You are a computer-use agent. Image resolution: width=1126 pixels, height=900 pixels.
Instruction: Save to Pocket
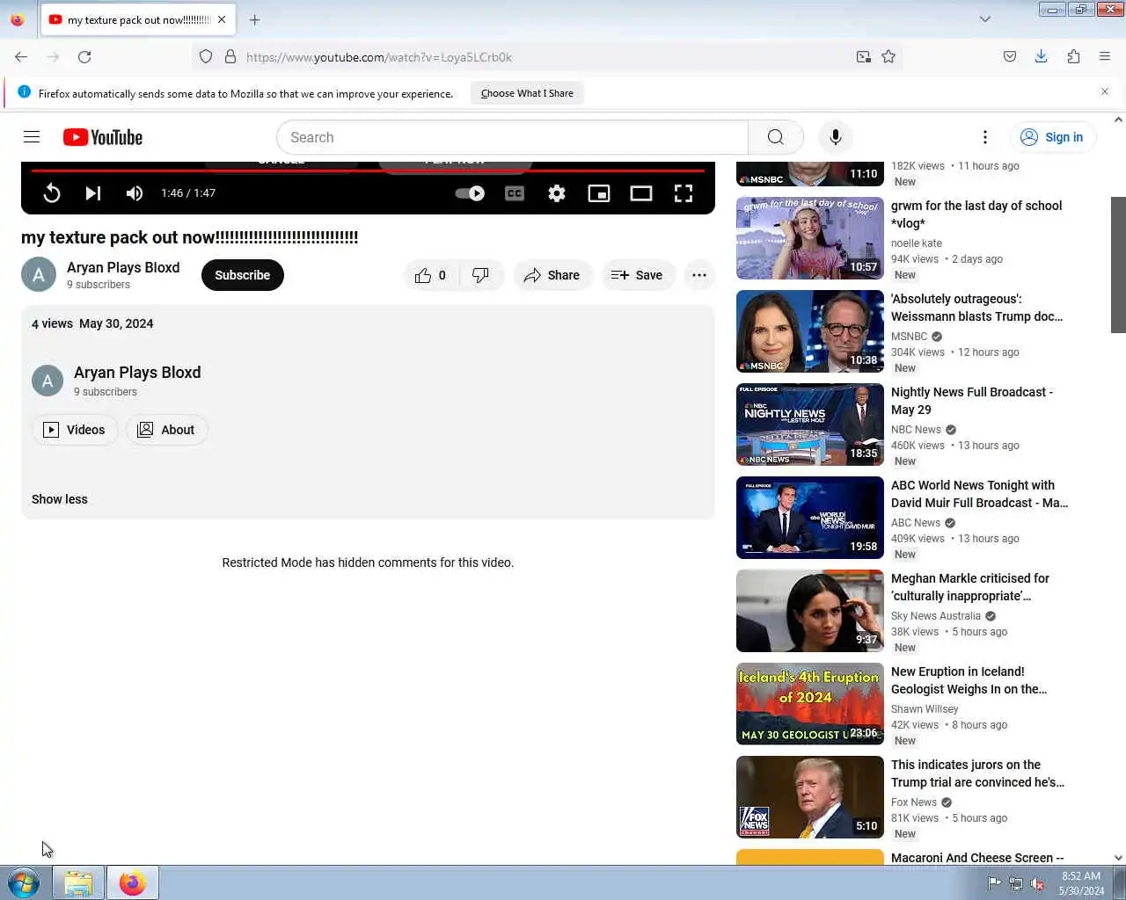click(x=1010, y=57)
